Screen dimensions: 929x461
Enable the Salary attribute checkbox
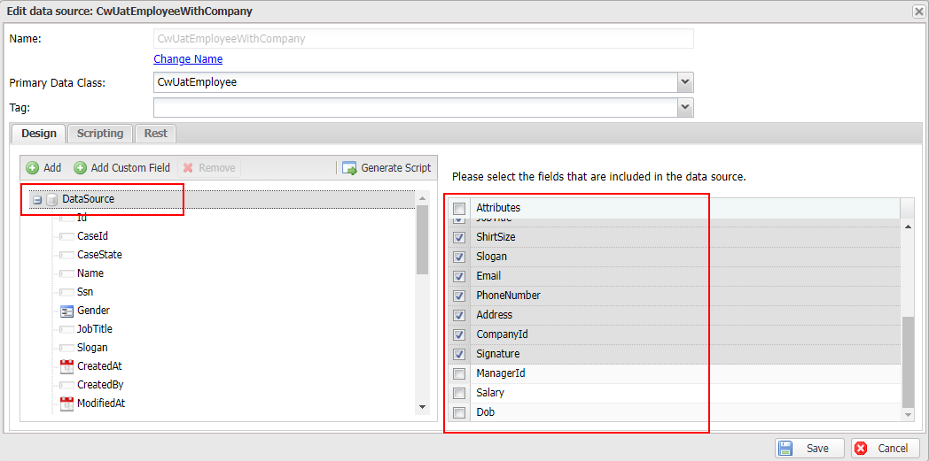(x=459, y=393)
